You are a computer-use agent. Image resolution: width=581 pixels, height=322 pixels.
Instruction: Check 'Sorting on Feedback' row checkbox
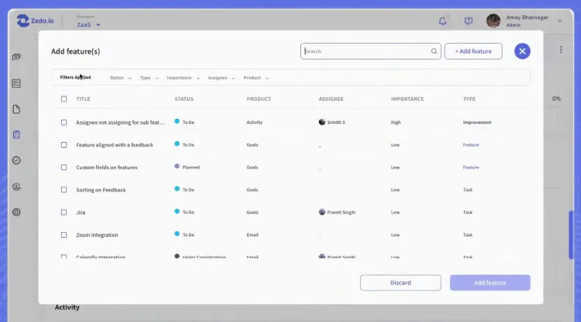[64, 190]
